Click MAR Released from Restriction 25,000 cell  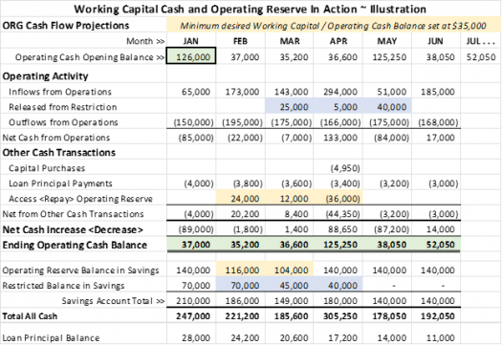[x=290, y=107]
